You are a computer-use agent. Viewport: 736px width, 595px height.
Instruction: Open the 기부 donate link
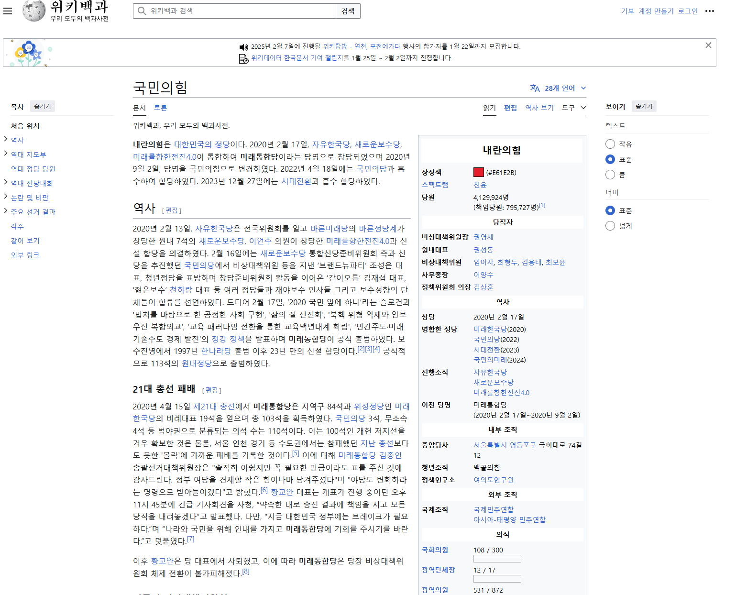point(627,11)
